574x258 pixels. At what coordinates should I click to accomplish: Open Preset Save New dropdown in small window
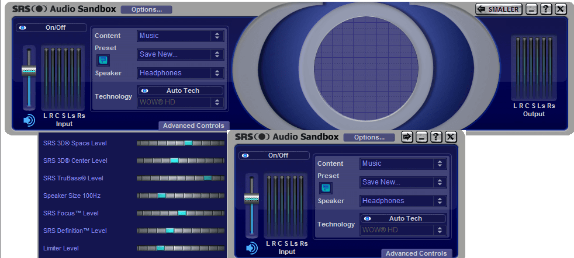(x=403, y=182)
